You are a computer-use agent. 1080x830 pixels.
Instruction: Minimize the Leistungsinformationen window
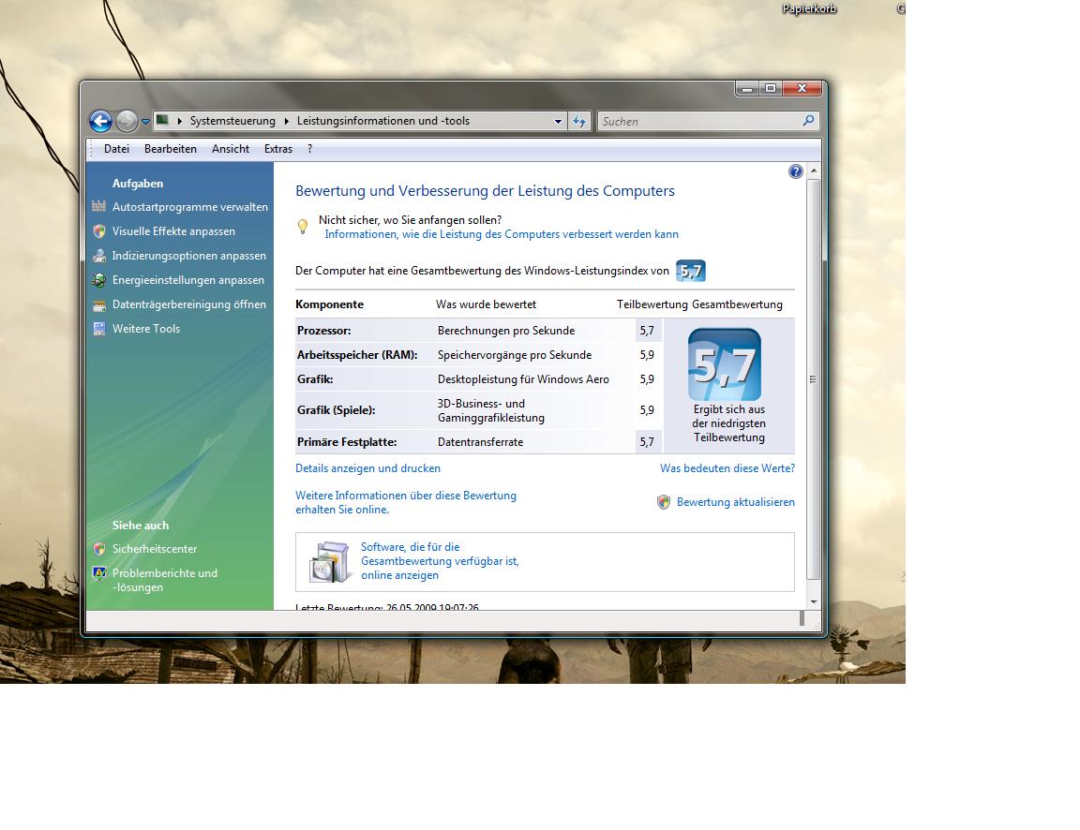pyautogui.click(x=747, y=89)
